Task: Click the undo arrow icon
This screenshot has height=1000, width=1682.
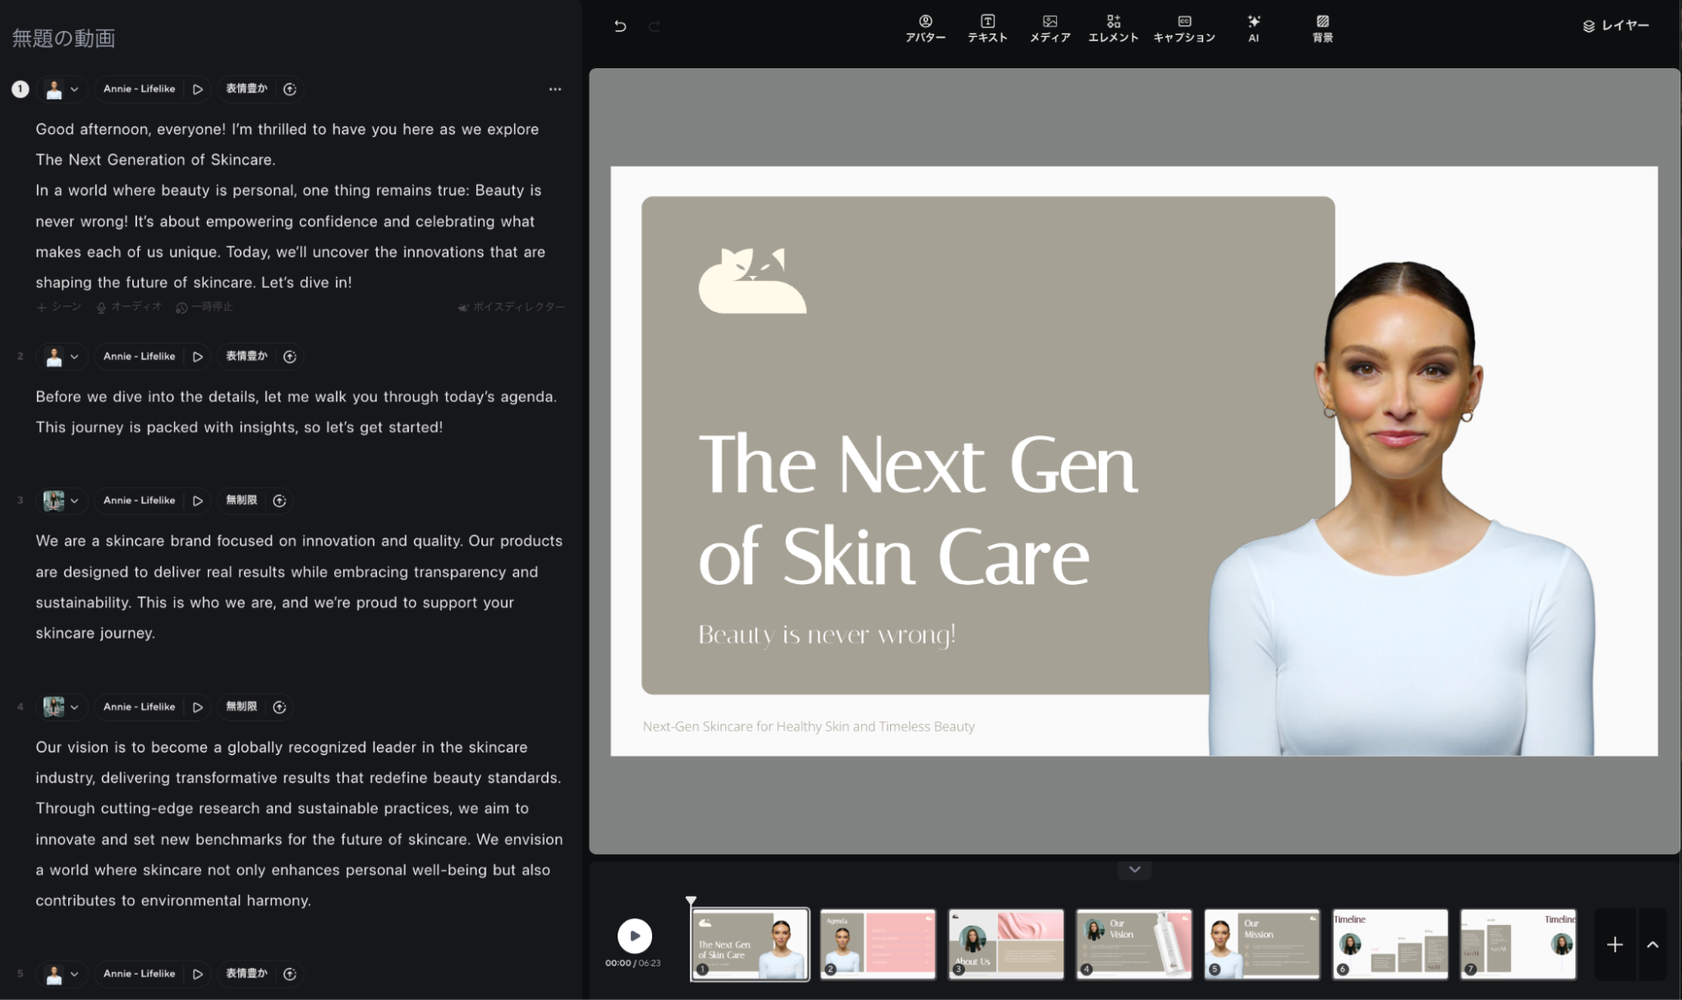Action: click(x=620, y=26)
